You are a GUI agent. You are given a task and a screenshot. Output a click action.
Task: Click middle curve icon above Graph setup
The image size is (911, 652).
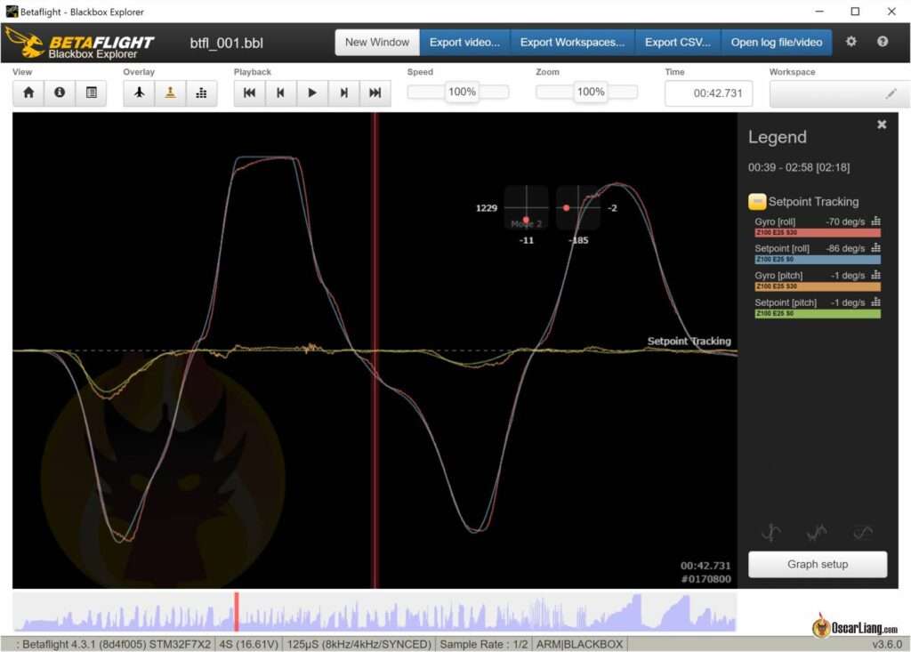pos(817,532)
